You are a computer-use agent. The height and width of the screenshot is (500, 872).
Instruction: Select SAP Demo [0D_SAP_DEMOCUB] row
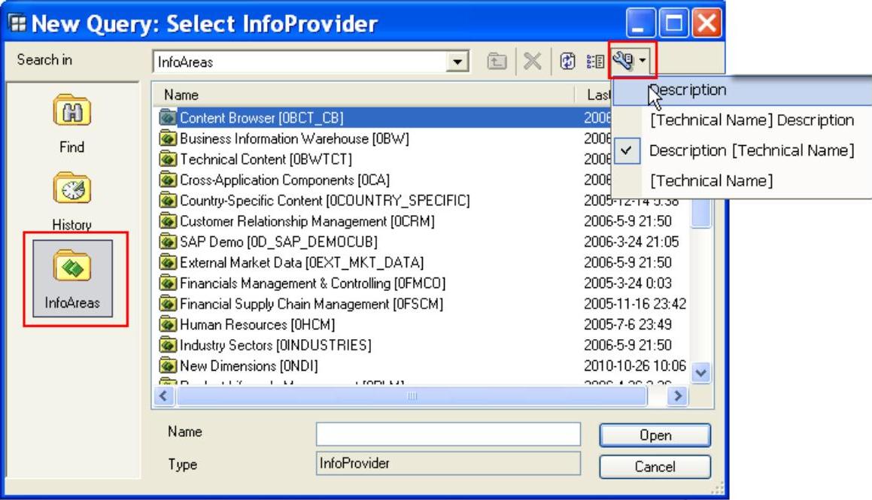point(423,241)
